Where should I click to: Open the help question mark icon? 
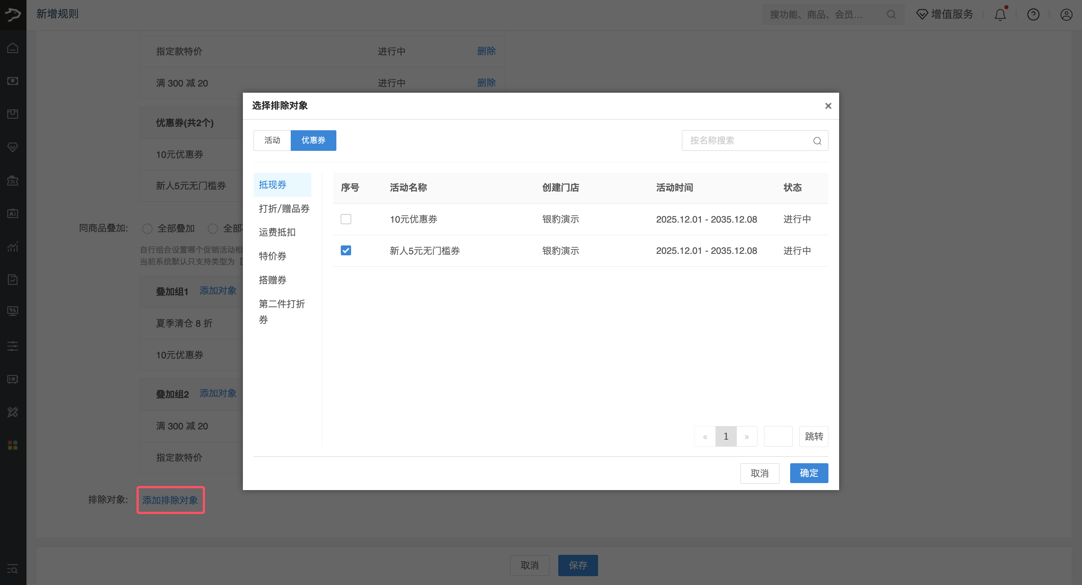tap(1033, 15)
